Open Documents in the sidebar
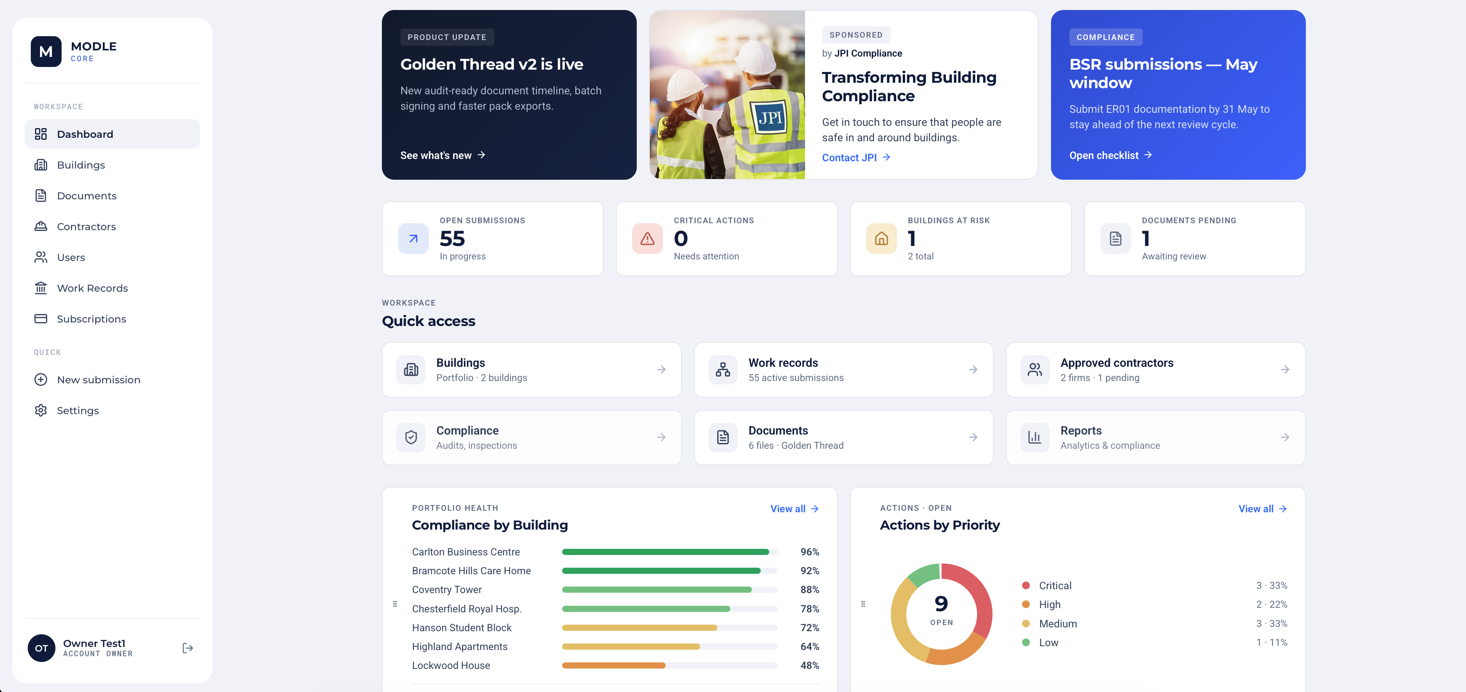The height and width of the screenshot is (692, 1466). click(x=112, y=196)
